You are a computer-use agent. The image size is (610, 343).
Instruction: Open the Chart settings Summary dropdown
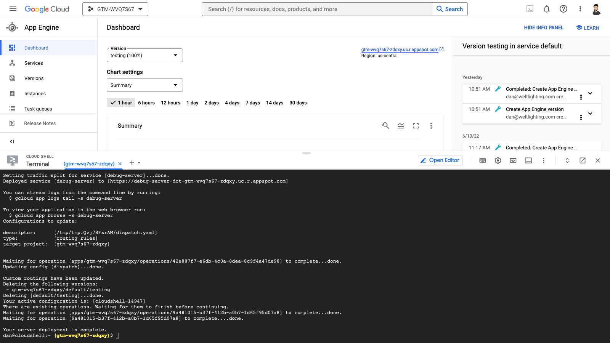[145, 85]
